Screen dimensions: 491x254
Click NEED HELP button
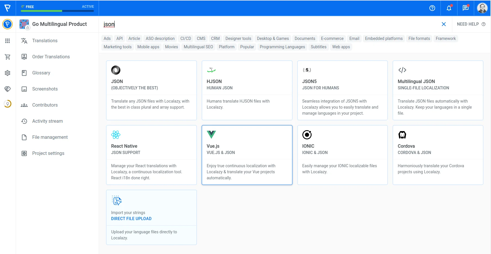(x=471, y=24)
